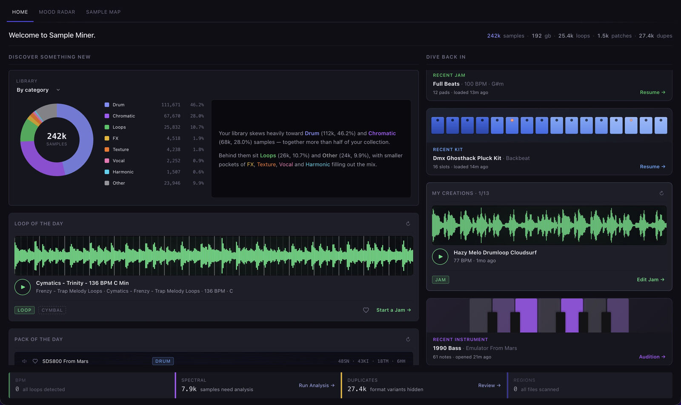Play the Cymatics Trinity loop
This screenshot has width=681, height=405.
pos(23,287)
